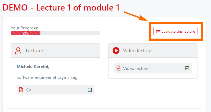Click the DEMO - Lecture 1 of module 1 heading
211x112 pixels.
click(x=61, y=7)
